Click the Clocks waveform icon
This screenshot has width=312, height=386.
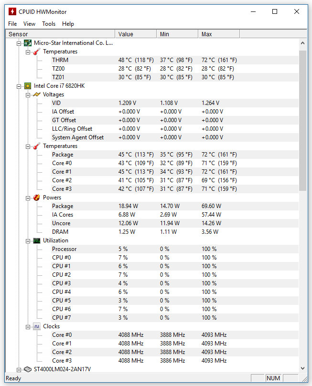36,327
